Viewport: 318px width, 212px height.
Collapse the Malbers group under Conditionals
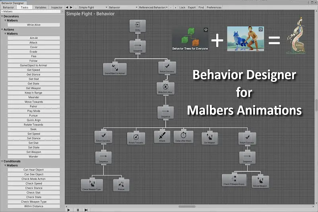[x=5, y=165]
